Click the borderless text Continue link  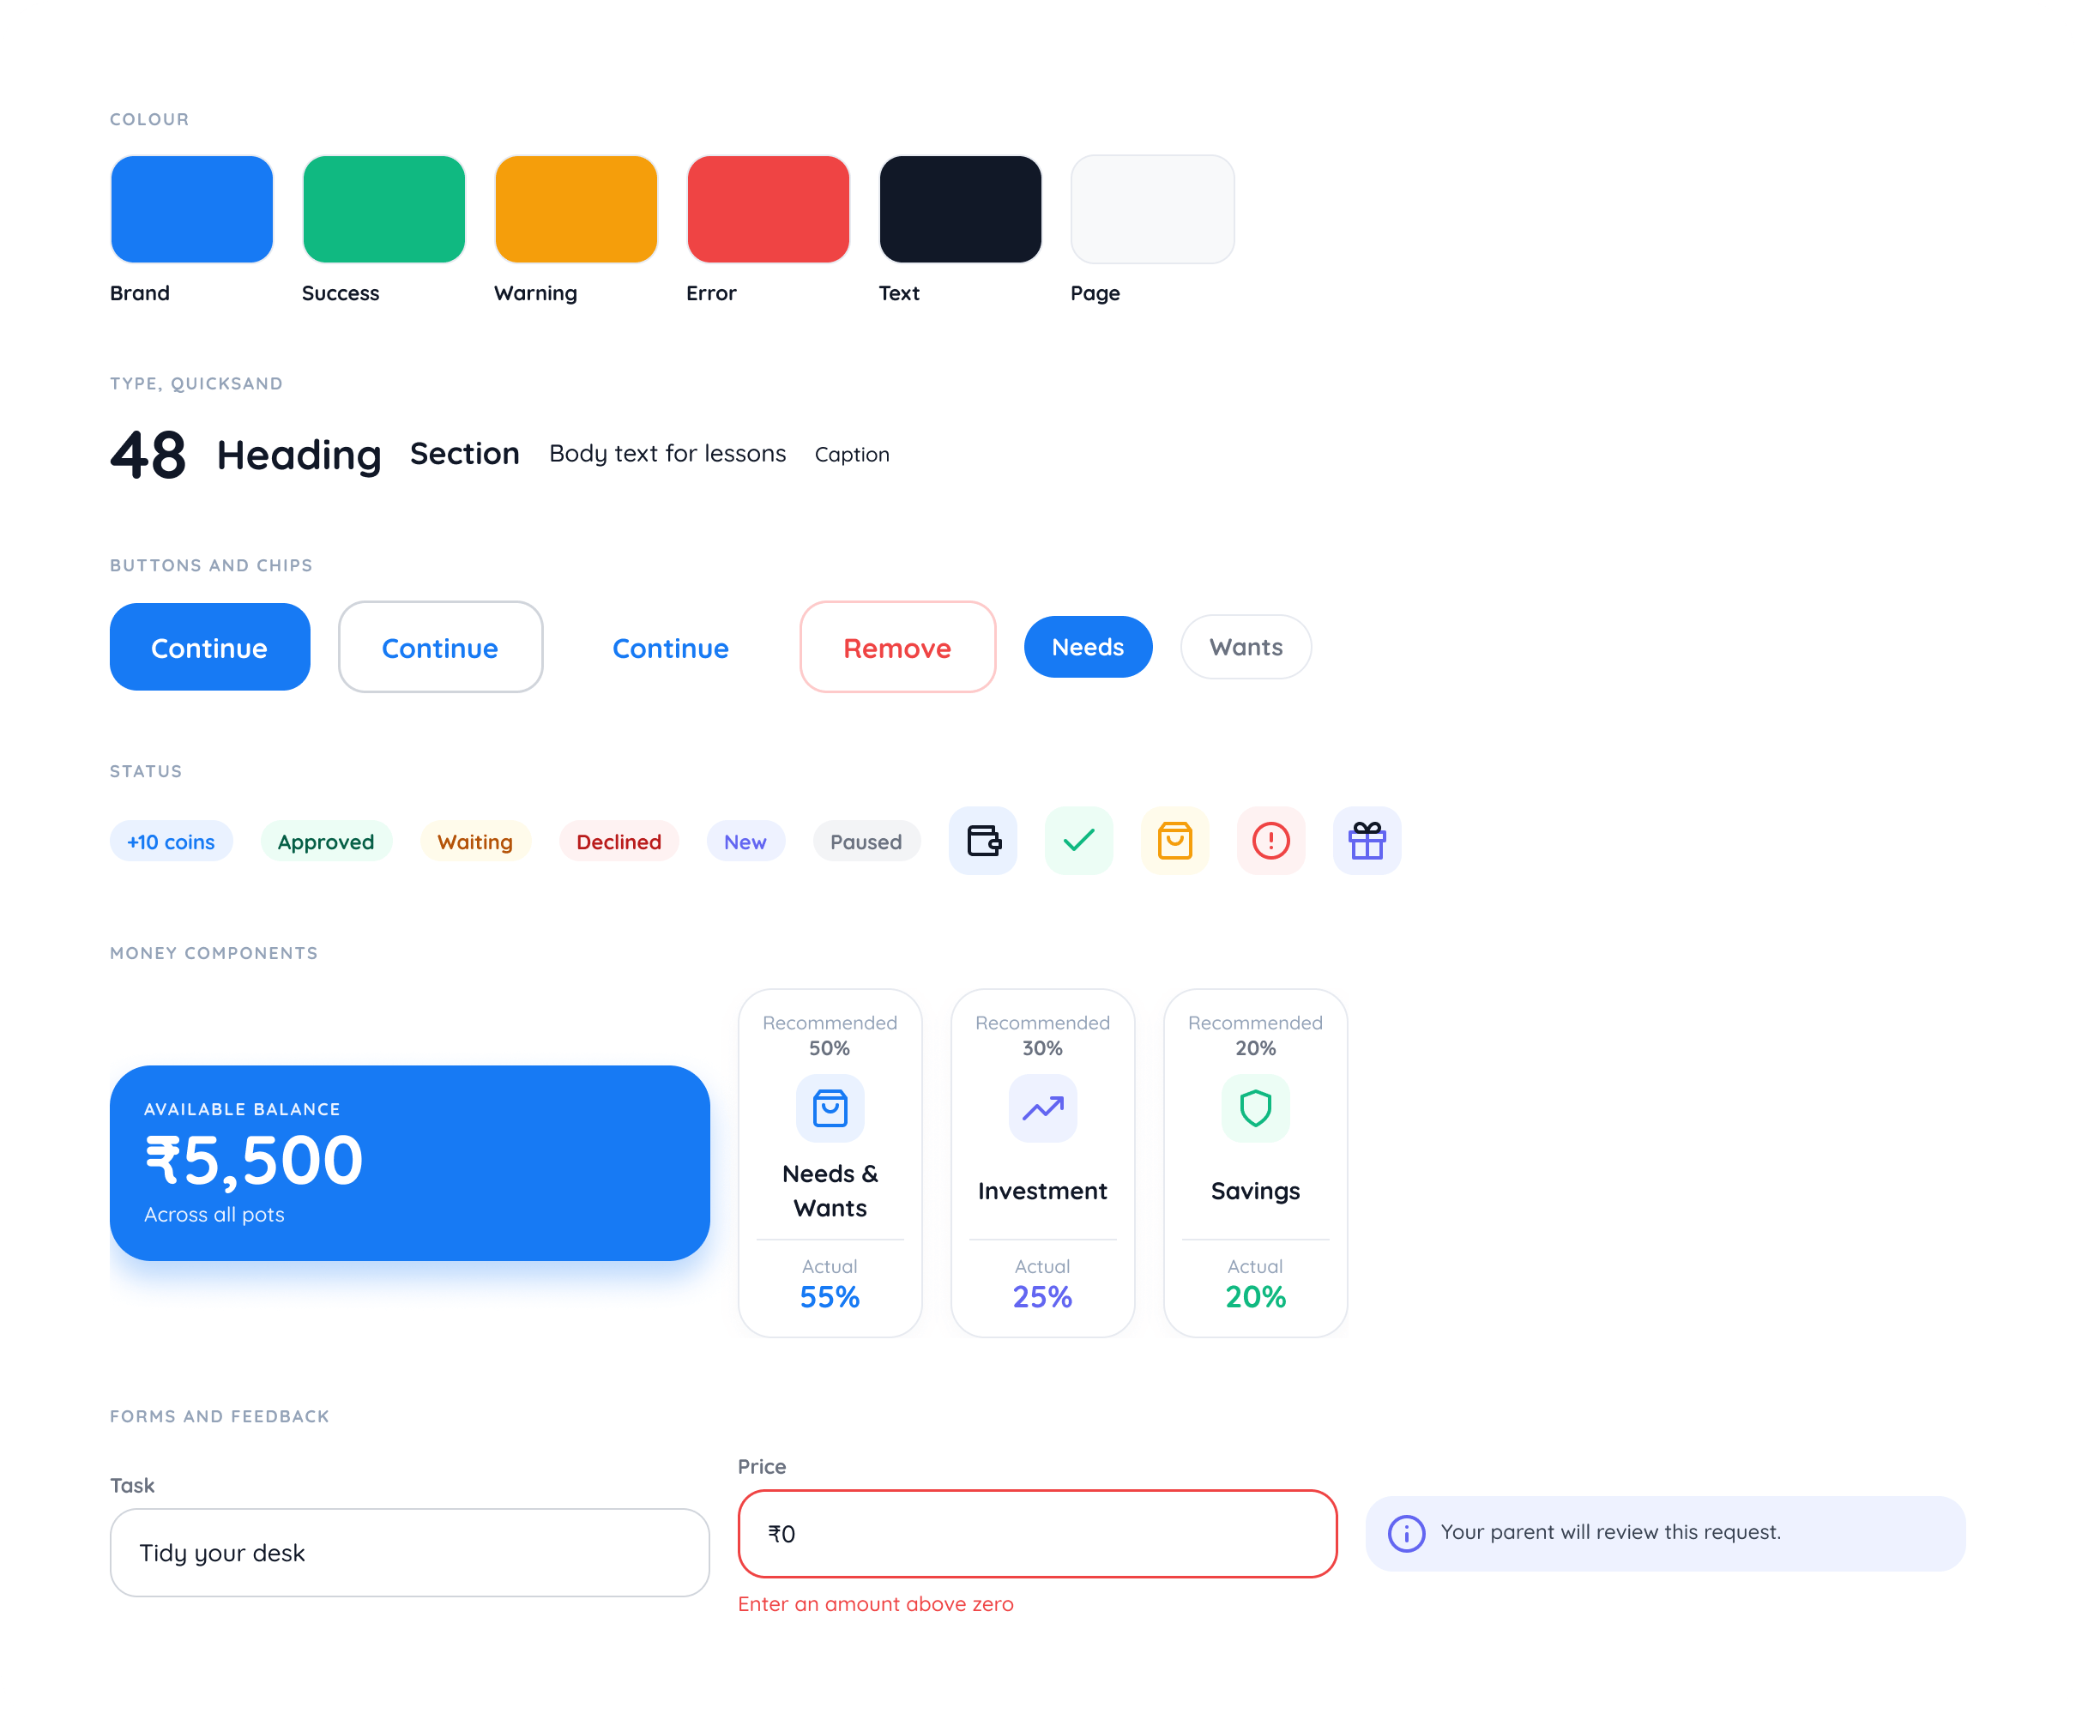coord(670,649)
